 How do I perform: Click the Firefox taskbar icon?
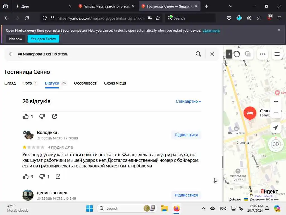click(177, 208)
